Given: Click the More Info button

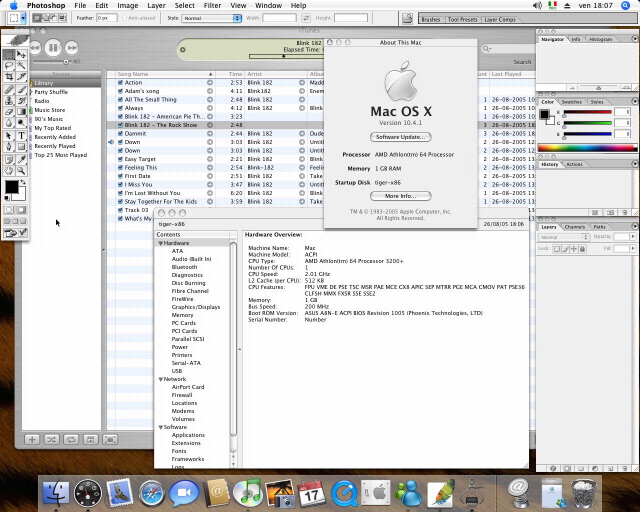Looking at the screenshot, I should (400, 196).
